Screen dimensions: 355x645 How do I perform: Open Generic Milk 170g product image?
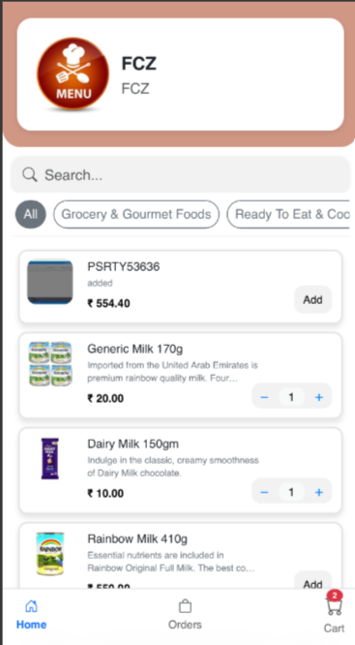pyautogui.click(x=50, y=363)
